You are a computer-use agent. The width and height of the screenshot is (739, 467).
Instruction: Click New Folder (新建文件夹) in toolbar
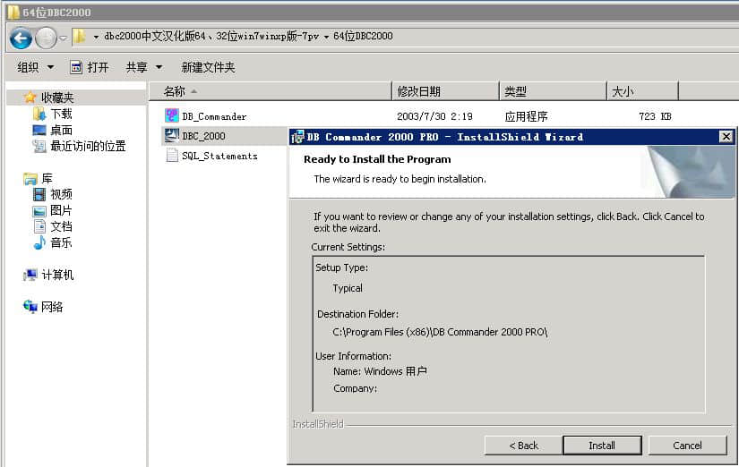[208, 67]
